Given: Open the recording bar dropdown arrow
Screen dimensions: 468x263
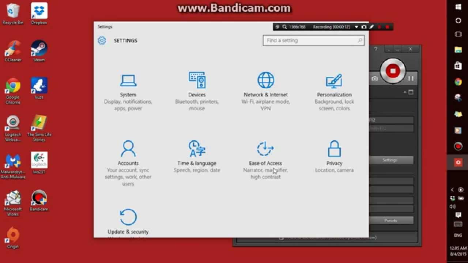Looking at the screenshot, I should point(356,27).
